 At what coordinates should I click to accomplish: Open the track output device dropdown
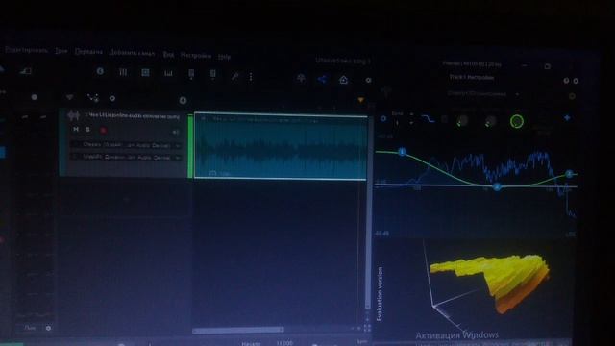point(126,157)
